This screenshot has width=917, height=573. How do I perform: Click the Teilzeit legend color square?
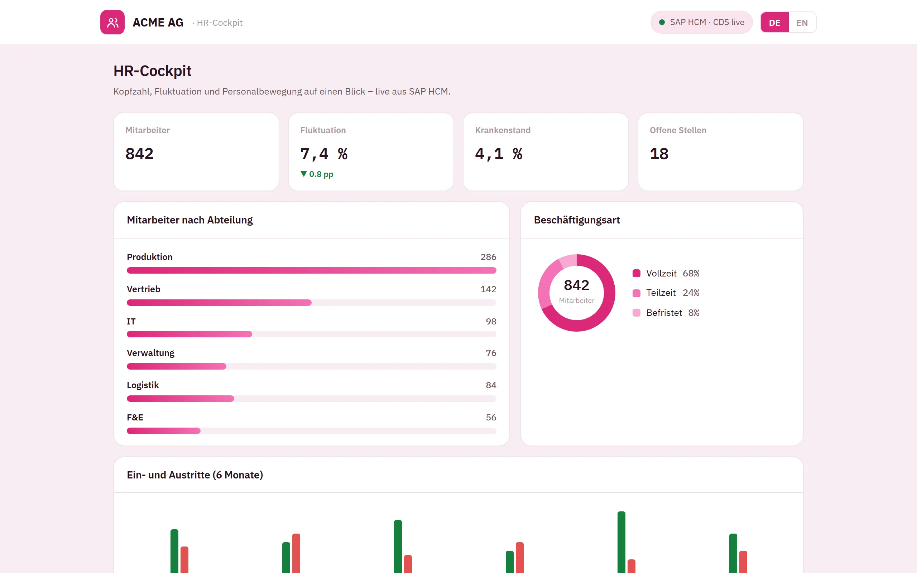tap(636, 293)
